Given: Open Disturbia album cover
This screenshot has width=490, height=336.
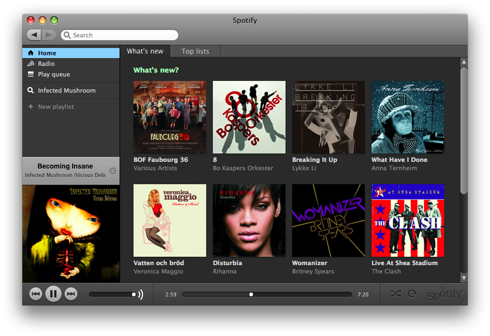Looking at the screenshot, I should click(x=249, y=220).
